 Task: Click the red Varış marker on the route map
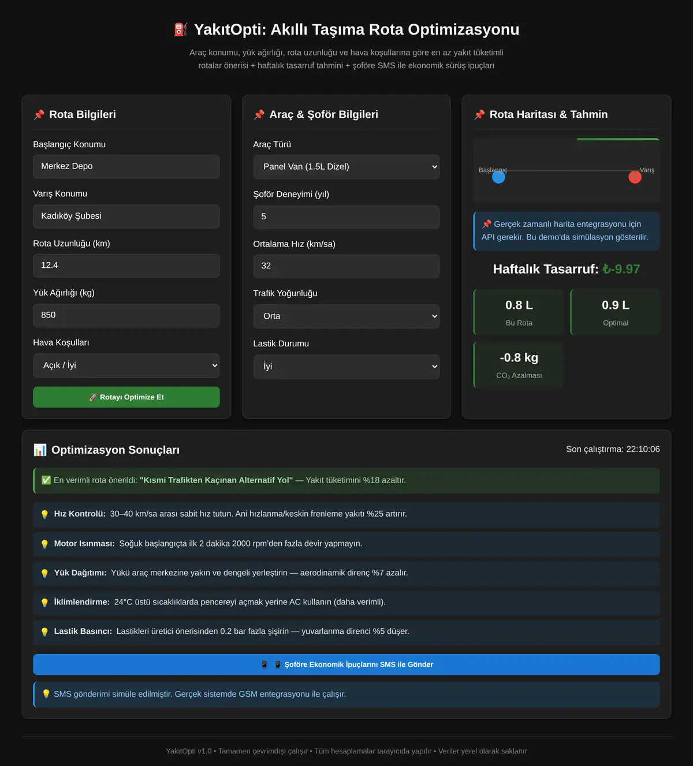point(635,177)
